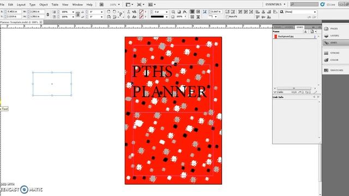Click the X position field

point(14,11)
